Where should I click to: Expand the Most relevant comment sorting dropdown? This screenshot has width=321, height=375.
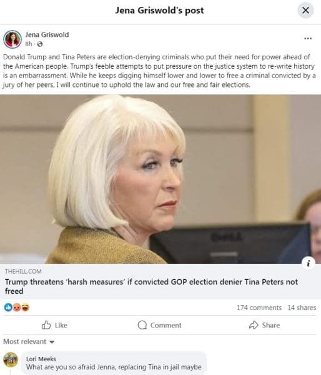point(29,341)
